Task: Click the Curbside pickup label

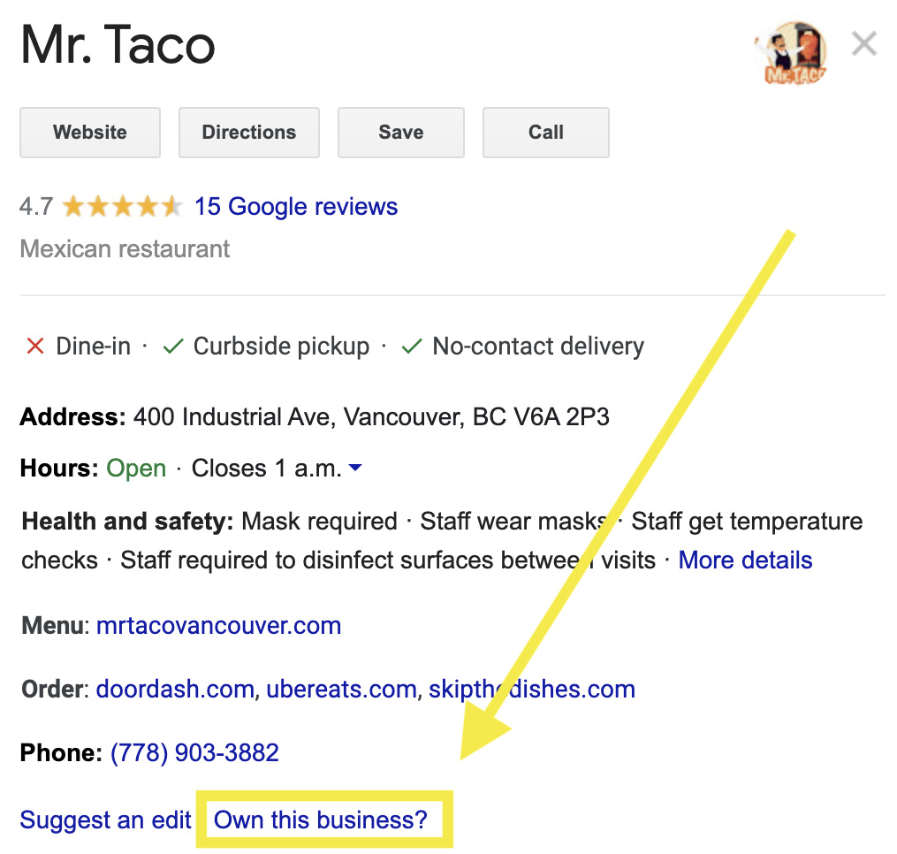Action: coord(281,347)
